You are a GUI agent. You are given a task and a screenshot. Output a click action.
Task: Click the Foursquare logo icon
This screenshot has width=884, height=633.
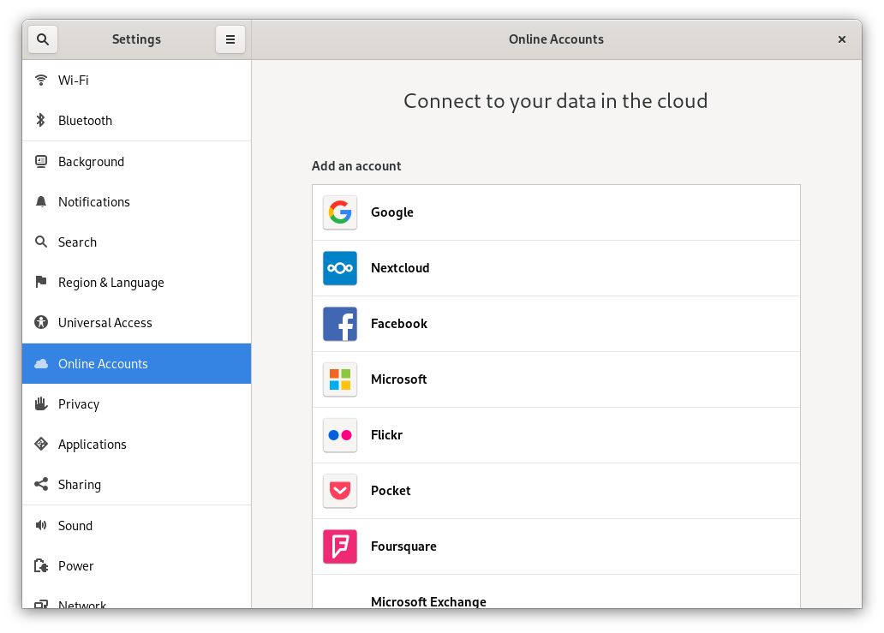(339, 546)
